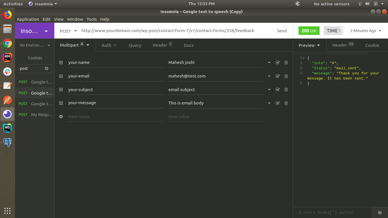
Task: Open pgAdmin elephant dock icon
Action: pyautogui.click(x=7, y=142)
